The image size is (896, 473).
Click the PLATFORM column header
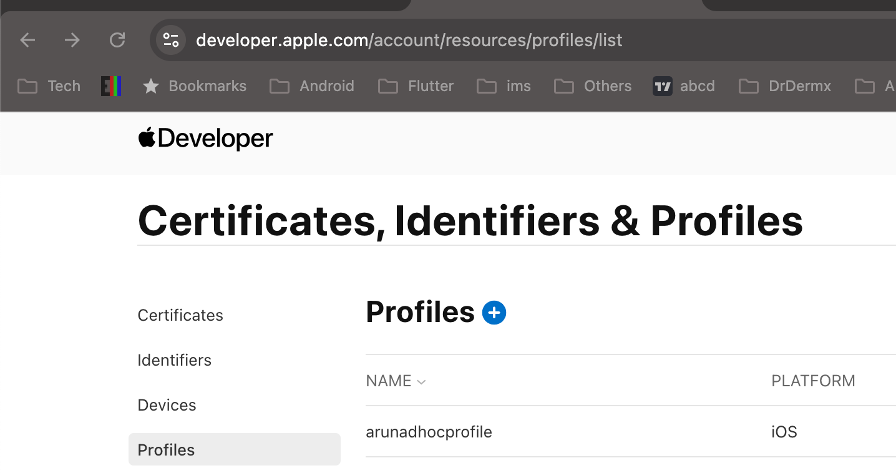pos(813,381)
